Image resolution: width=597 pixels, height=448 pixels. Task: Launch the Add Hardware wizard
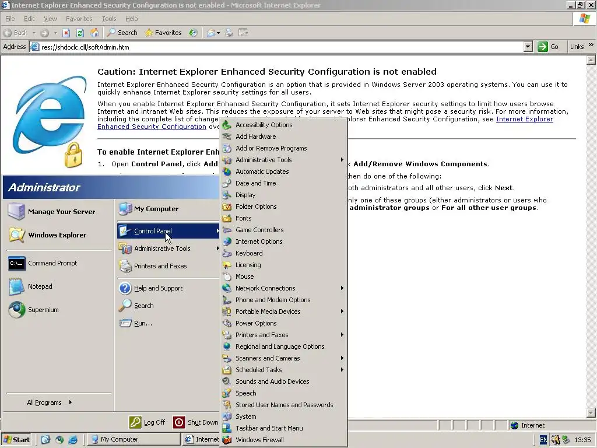284,136
